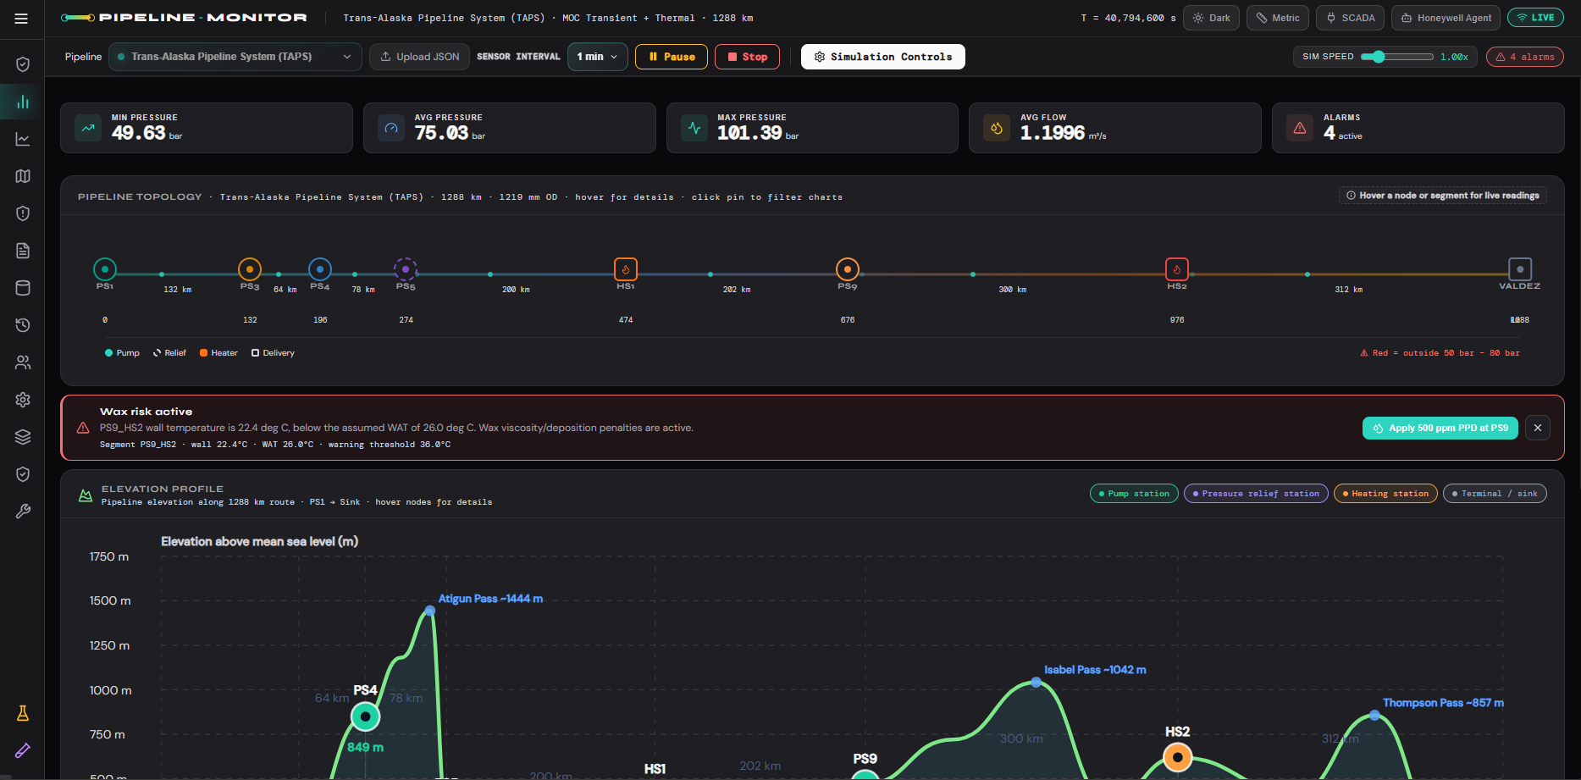The image size is (1581, 780).
Task: Click the Heater legend entry in topology
Action: tap(218, 353)
